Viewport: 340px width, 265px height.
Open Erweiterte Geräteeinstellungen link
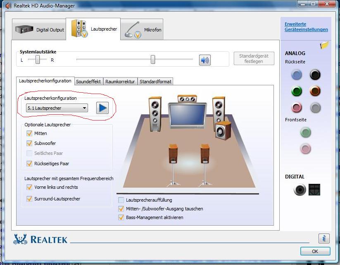coord(306,27)
